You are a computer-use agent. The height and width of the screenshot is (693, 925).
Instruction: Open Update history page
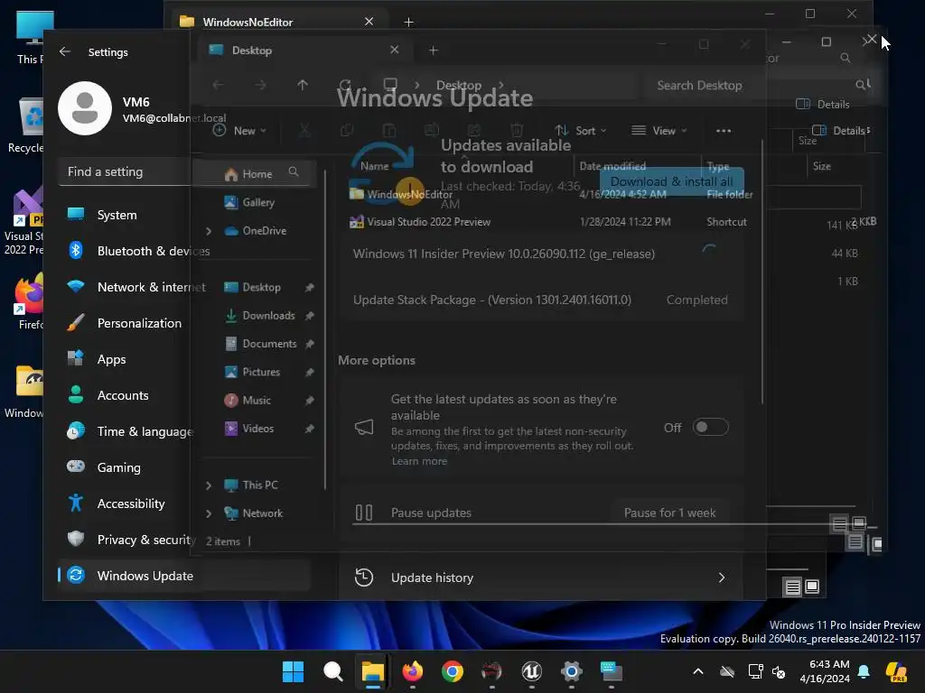click(541, 577)
